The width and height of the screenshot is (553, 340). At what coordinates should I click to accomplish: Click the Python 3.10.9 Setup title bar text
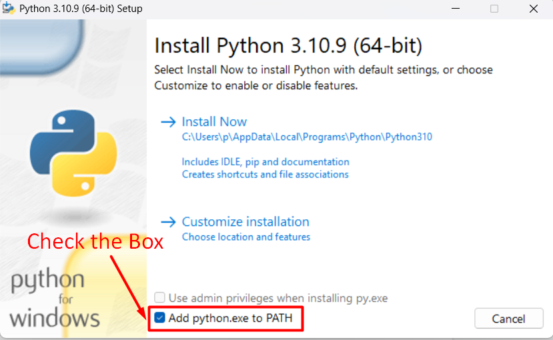click(x=81, y=9)
